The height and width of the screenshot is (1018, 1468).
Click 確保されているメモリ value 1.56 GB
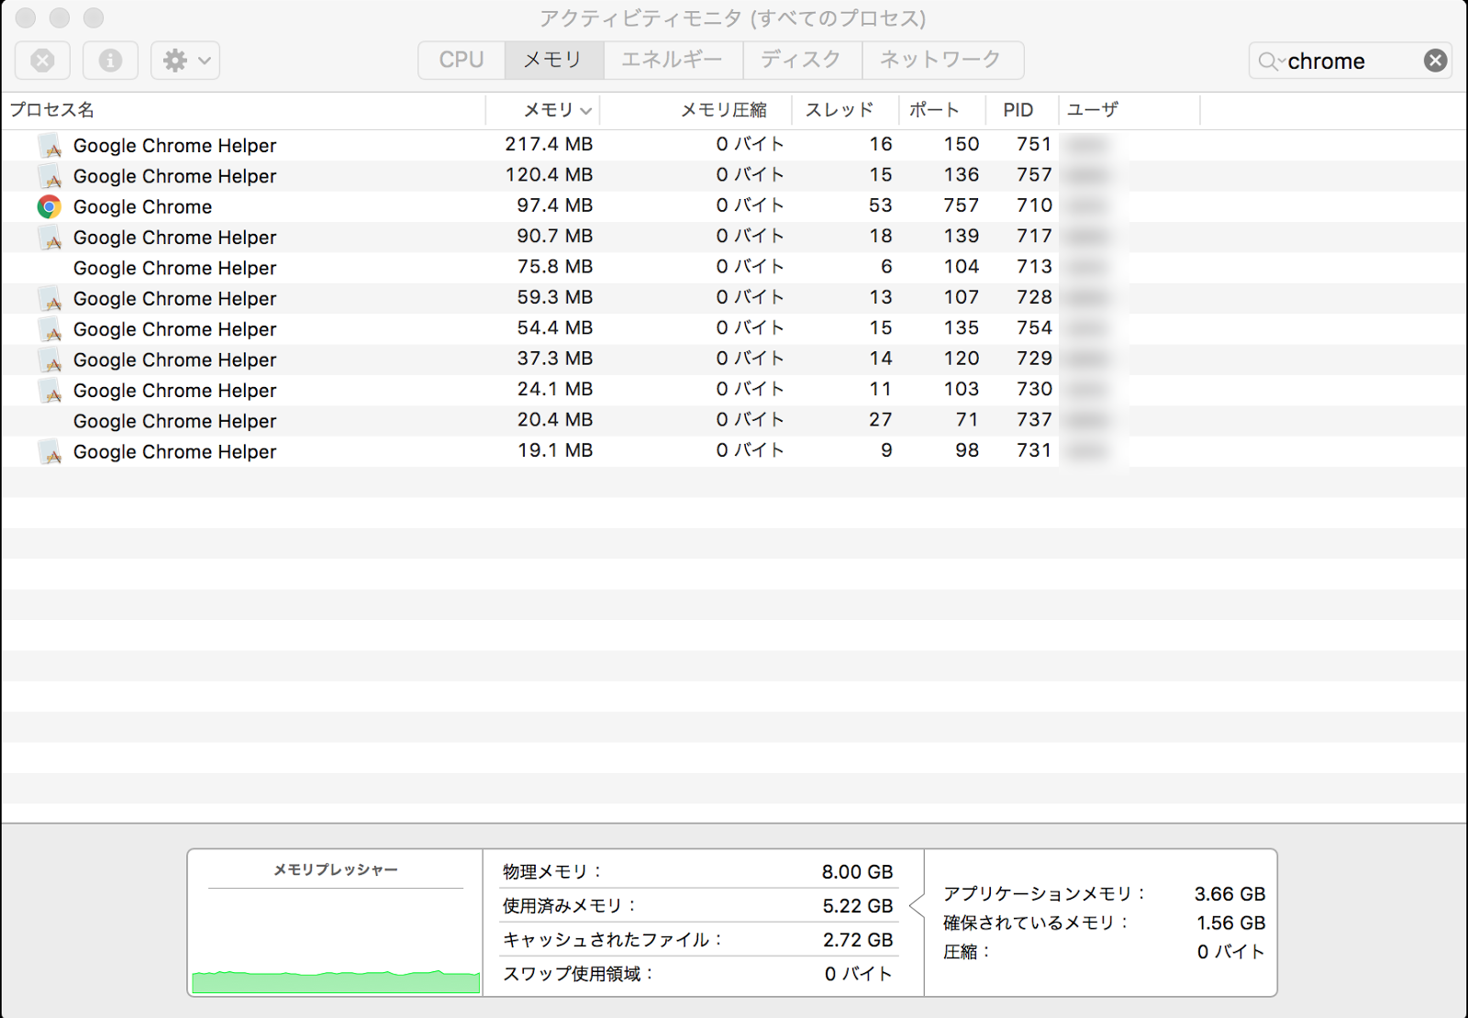(1230, 924)
